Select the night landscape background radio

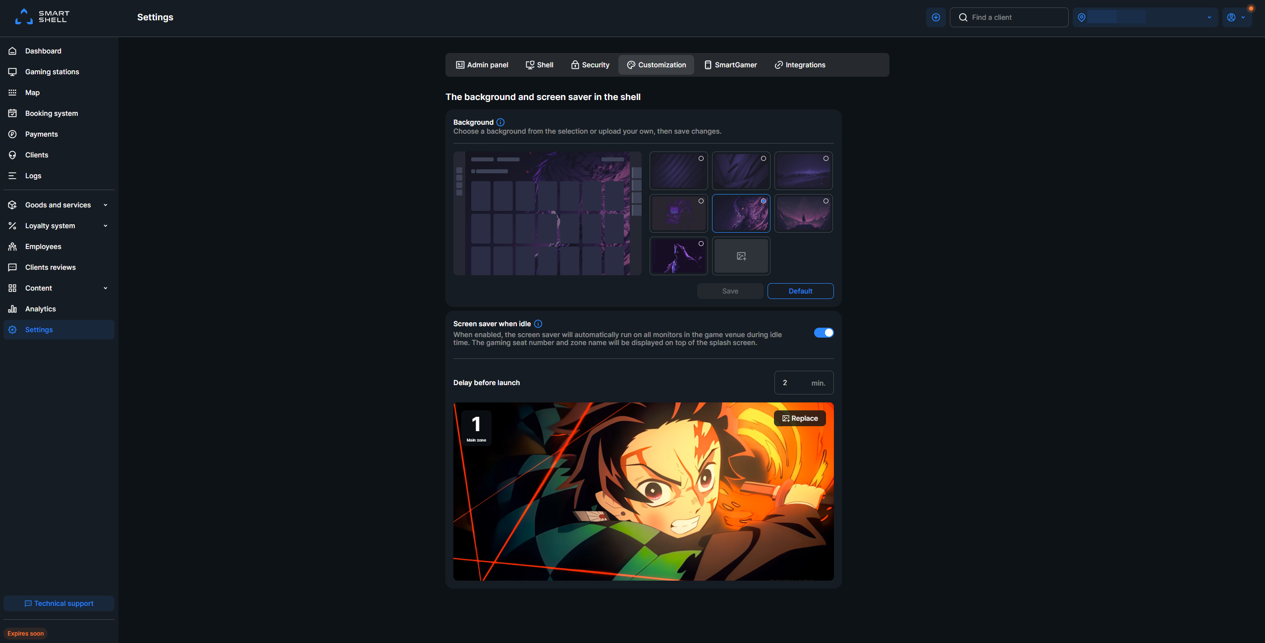pyautogui.click(x=826, y=158)
